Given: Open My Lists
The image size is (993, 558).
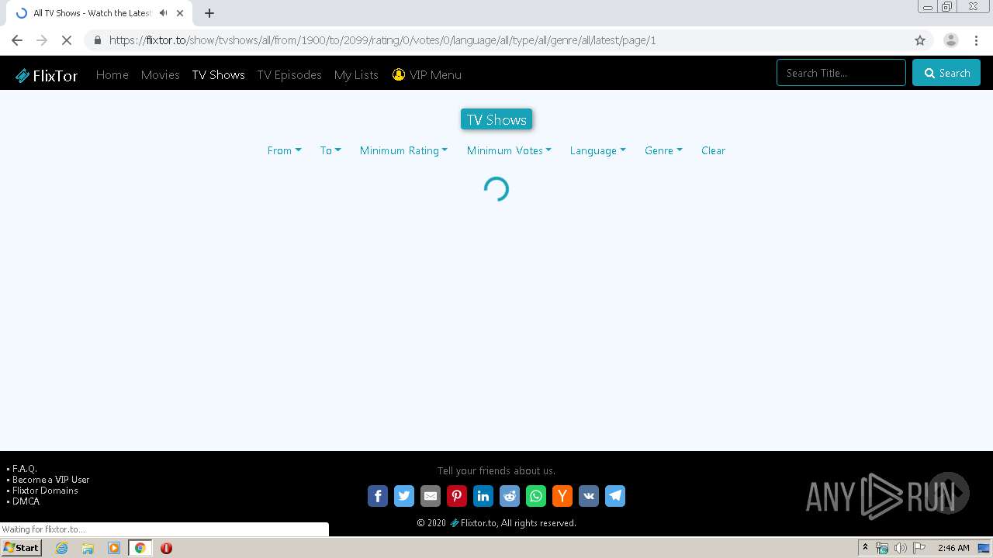Looking at the screenshot, I should coord(356,75).
